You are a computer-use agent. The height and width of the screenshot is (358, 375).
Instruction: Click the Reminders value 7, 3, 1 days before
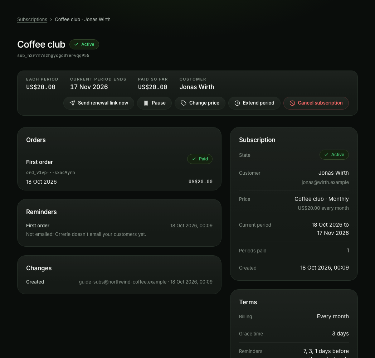point(326,351)
